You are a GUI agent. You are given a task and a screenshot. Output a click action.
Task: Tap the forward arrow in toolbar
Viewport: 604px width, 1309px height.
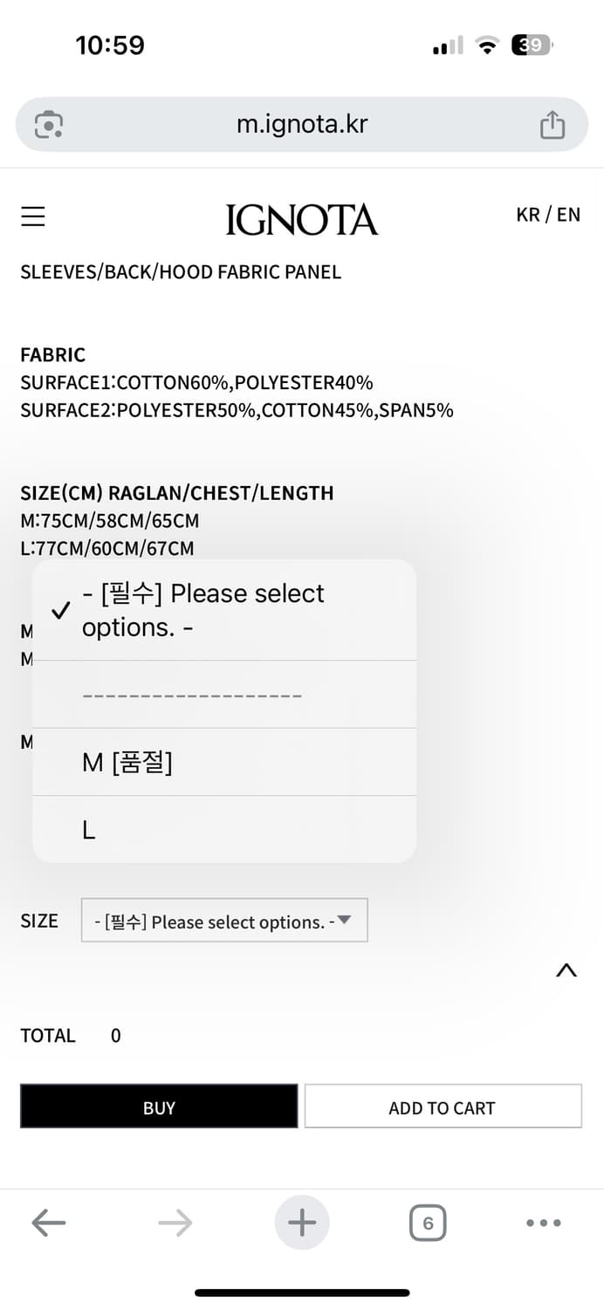[175, 1223]
